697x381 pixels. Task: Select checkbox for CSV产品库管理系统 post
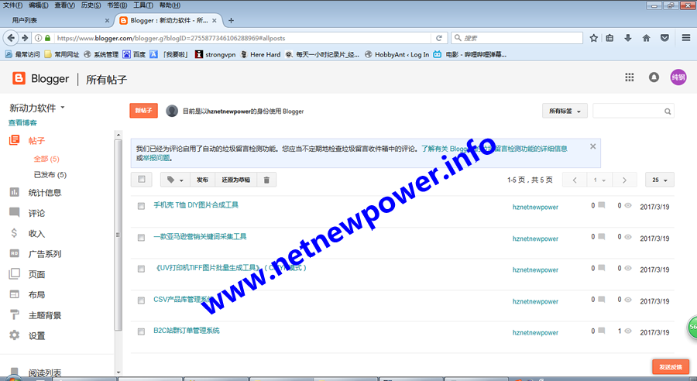(x=141, y=300)
